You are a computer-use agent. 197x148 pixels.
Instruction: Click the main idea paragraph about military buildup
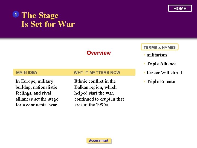37,93
